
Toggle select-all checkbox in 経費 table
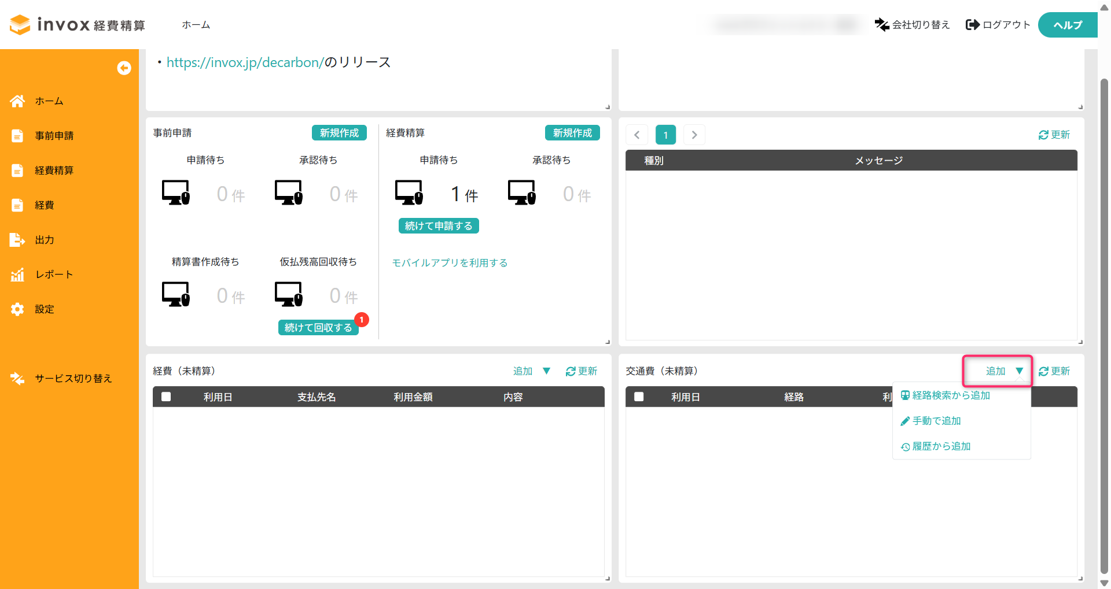166,397
